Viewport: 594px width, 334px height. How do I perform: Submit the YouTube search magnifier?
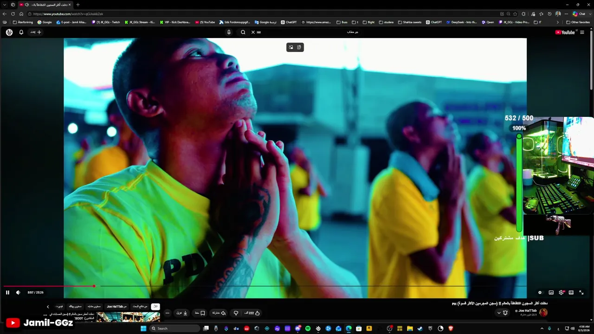pyautogui.click(x=243, y=32)
